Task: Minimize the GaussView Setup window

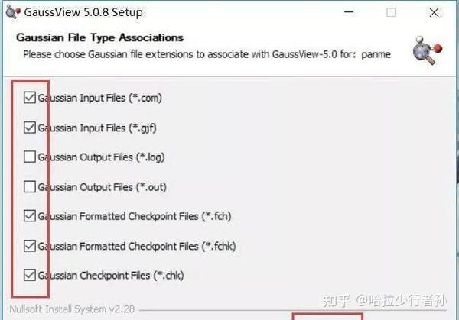Action: [349, 12]
